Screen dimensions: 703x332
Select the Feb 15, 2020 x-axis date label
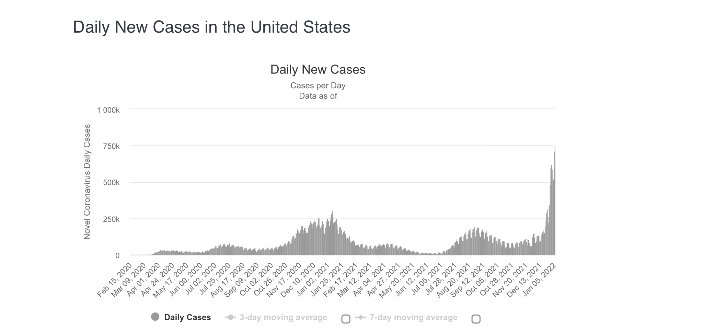pos(114,281)
